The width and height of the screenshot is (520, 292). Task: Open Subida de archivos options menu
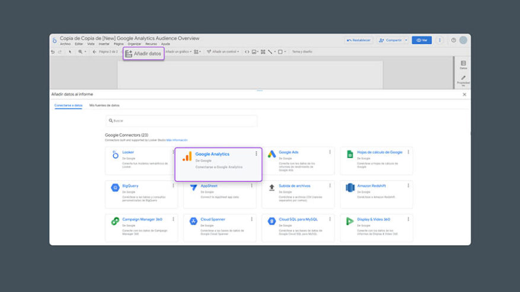point(330,186)
